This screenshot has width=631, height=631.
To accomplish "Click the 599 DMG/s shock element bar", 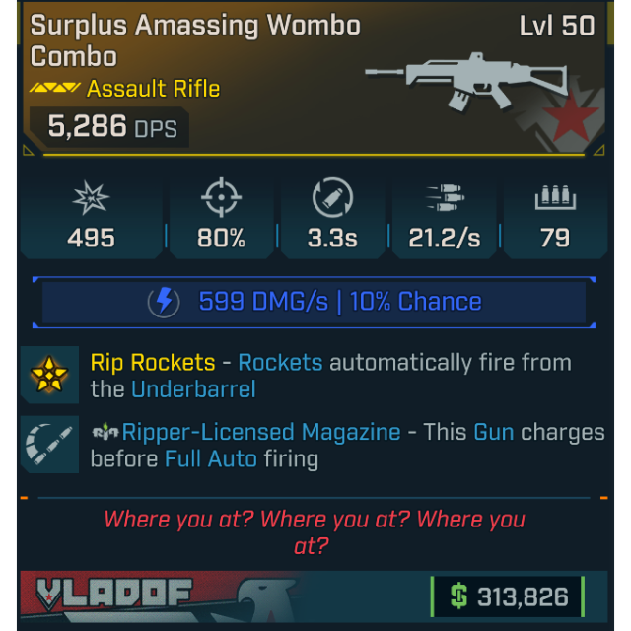I will [314, 302].
